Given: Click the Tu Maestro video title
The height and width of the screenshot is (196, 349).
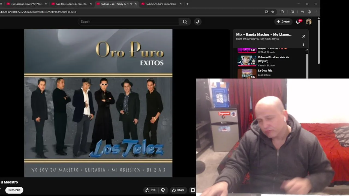Looking at the screenshot, I should [x=9, y=182].
